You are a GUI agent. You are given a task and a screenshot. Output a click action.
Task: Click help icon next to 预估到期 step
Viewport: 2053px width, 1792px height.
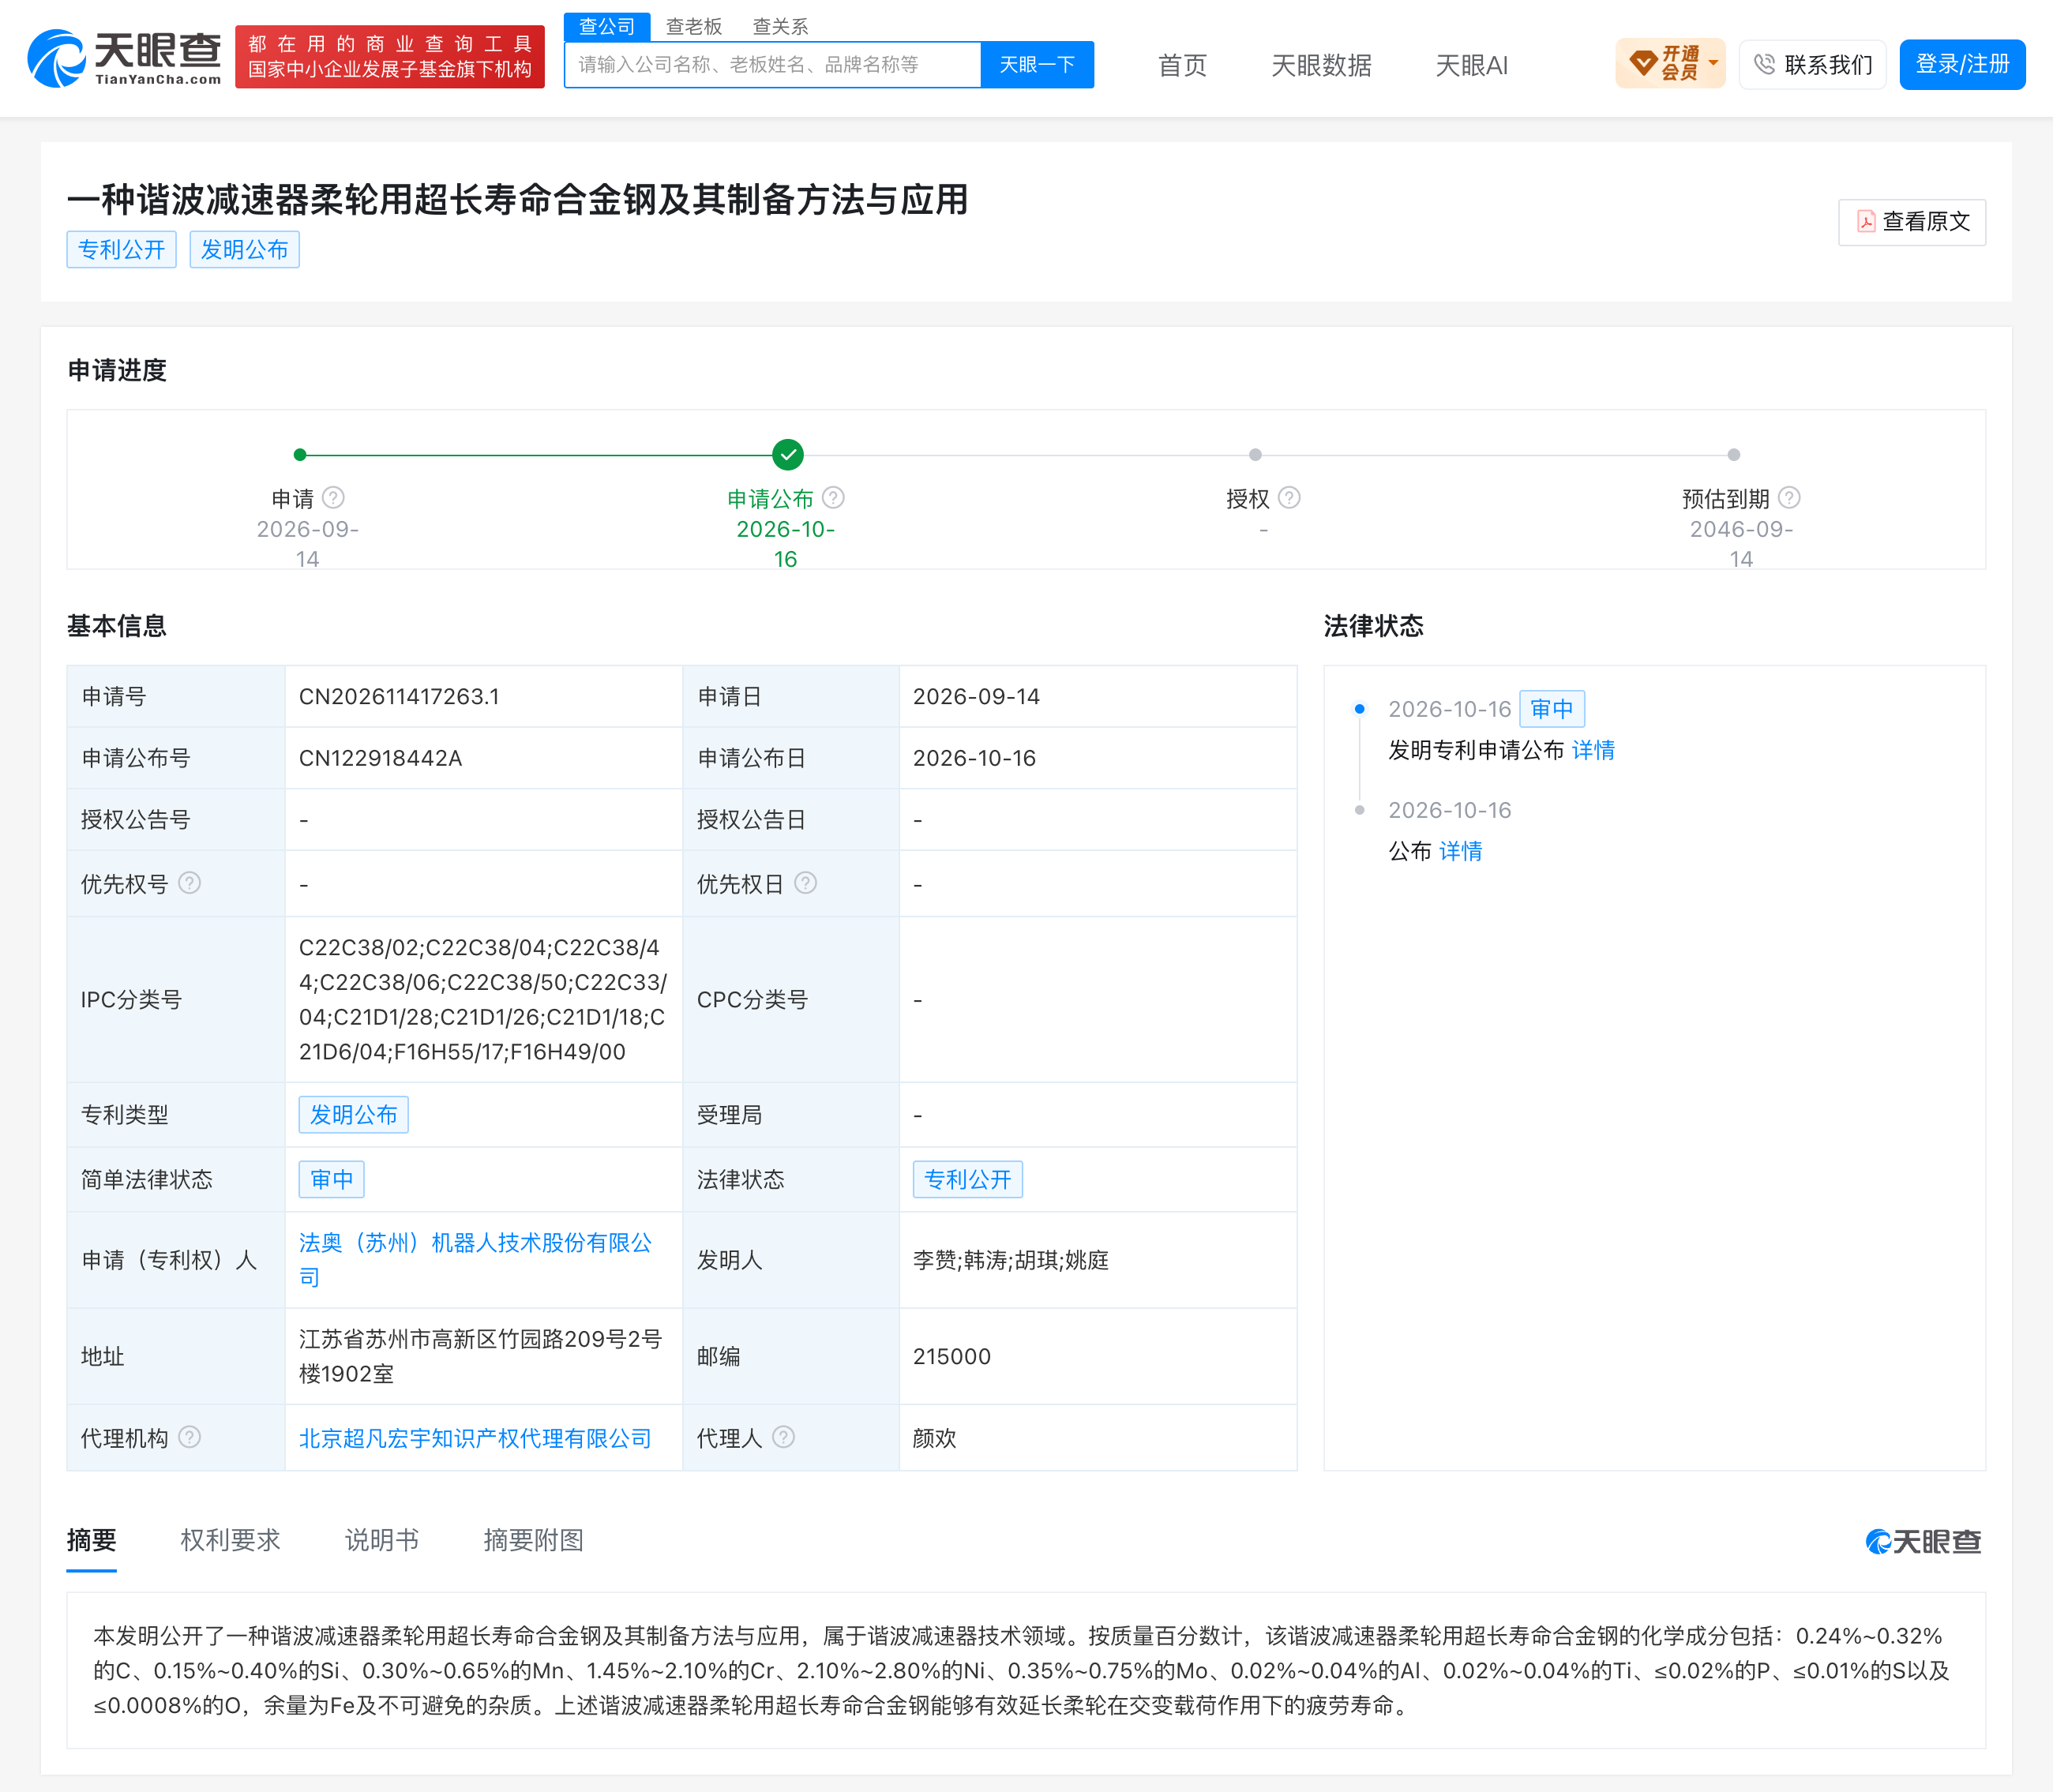[1790, 498]
